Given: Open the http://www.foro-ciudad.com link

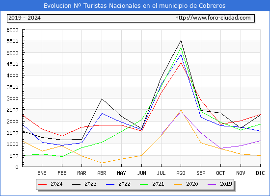Looking at the screenshot, I should coord(213,18).
